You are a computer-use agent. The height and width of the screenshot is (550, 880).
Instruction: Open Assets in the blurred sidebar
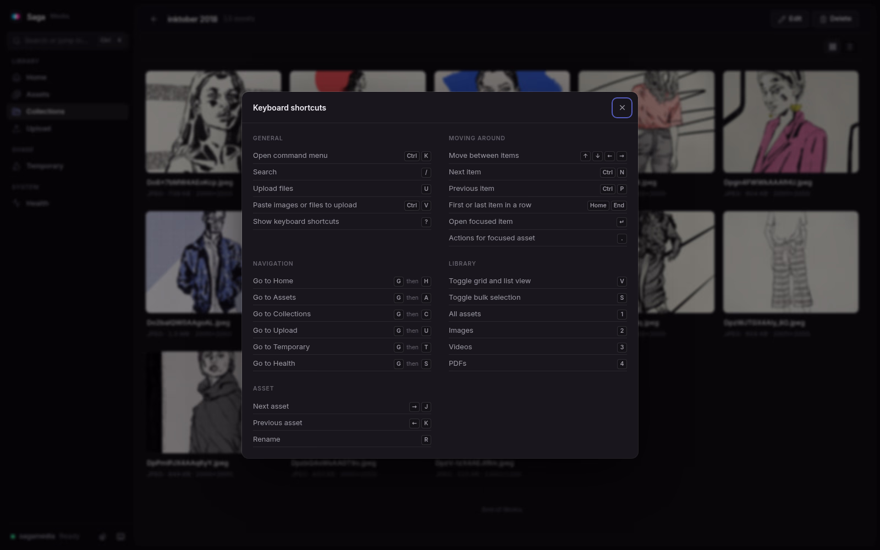[68, 95]
